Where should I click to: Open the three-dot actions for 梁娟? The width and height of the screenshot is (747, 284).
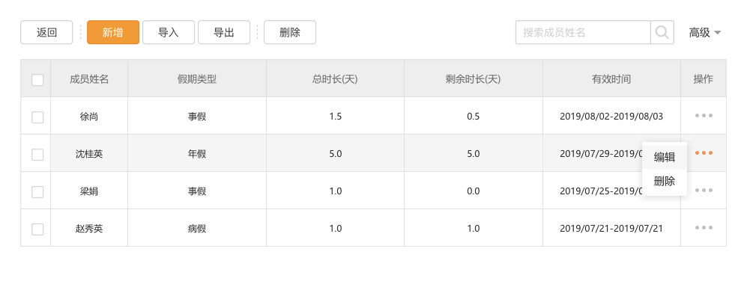pos(704,191)
